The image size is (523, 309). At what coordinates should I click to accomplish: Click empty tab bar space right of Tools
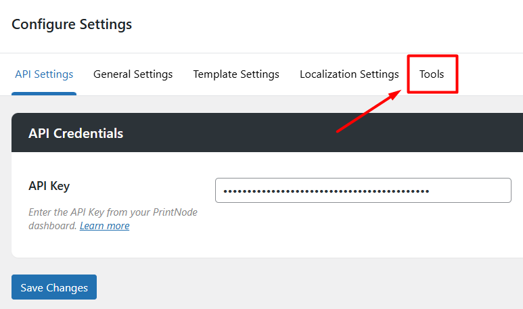coord(491,74)
